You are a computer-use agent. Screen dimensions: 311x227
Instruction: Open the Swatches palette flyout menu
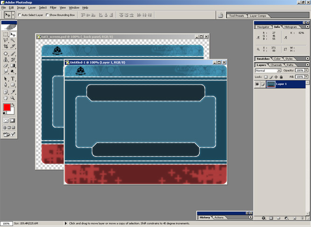coord(307,58)
